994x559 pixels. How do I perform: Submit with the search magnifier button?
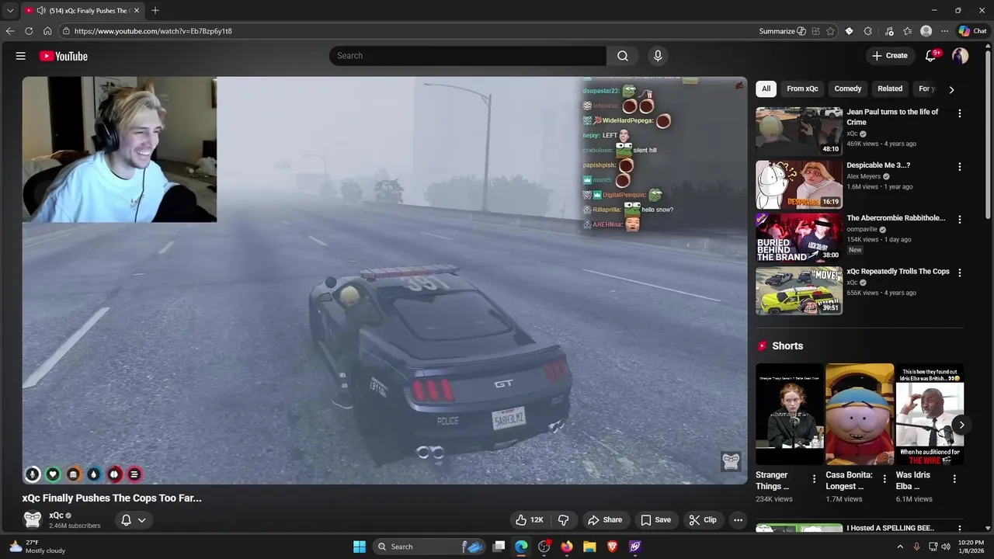point(623,56)
